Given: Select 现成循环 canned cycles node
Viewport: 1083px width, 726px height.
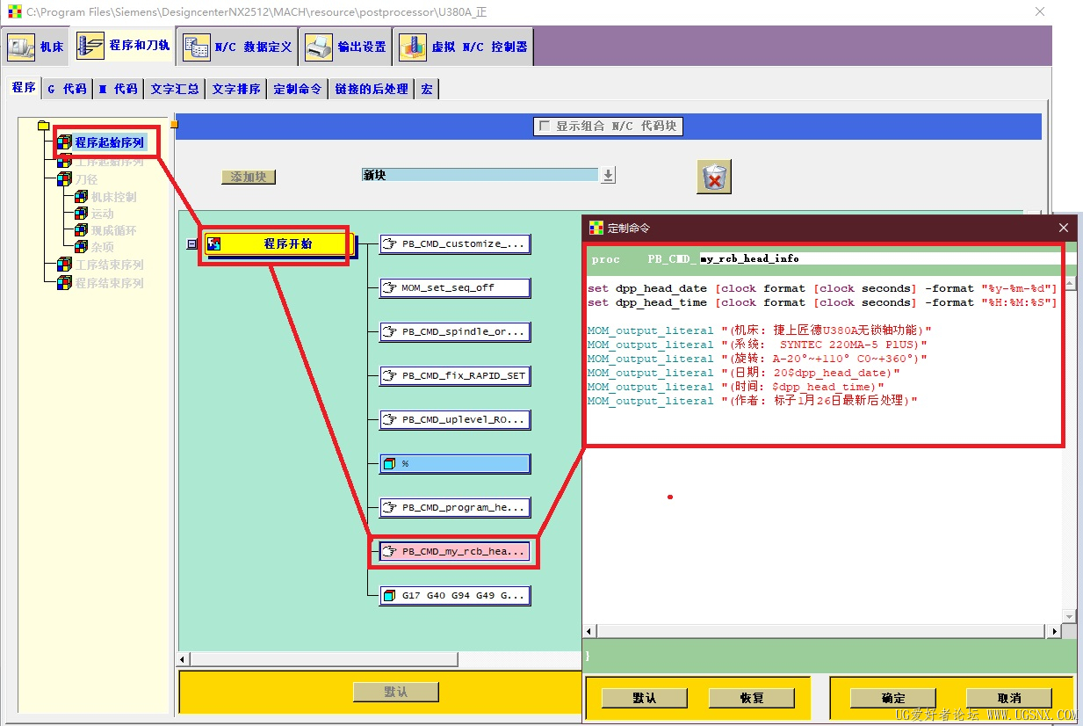Looking at the screenshot, I should click(x=113, y=230).
